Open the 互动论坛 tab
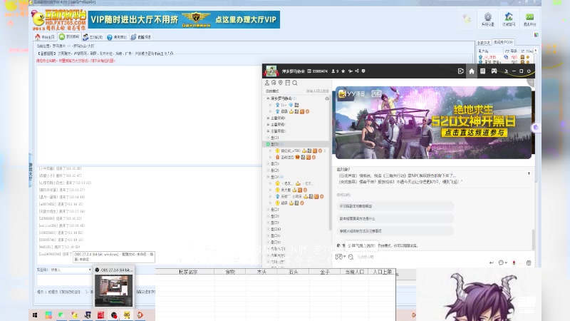This screenshot has height=321, width=570. coord(93,37)
